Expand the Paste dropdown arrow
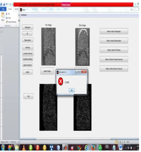The image size is (141, 152). click(x=3, y=22)
